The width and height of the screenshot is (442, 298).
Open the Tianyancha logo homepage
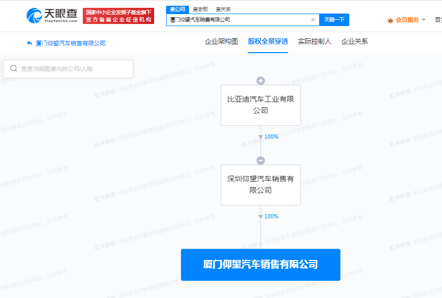52,16
